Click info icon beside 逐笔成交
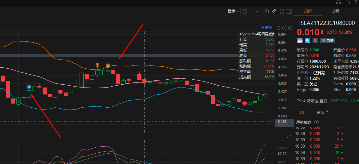359x164 pixels. pos(316,122)
